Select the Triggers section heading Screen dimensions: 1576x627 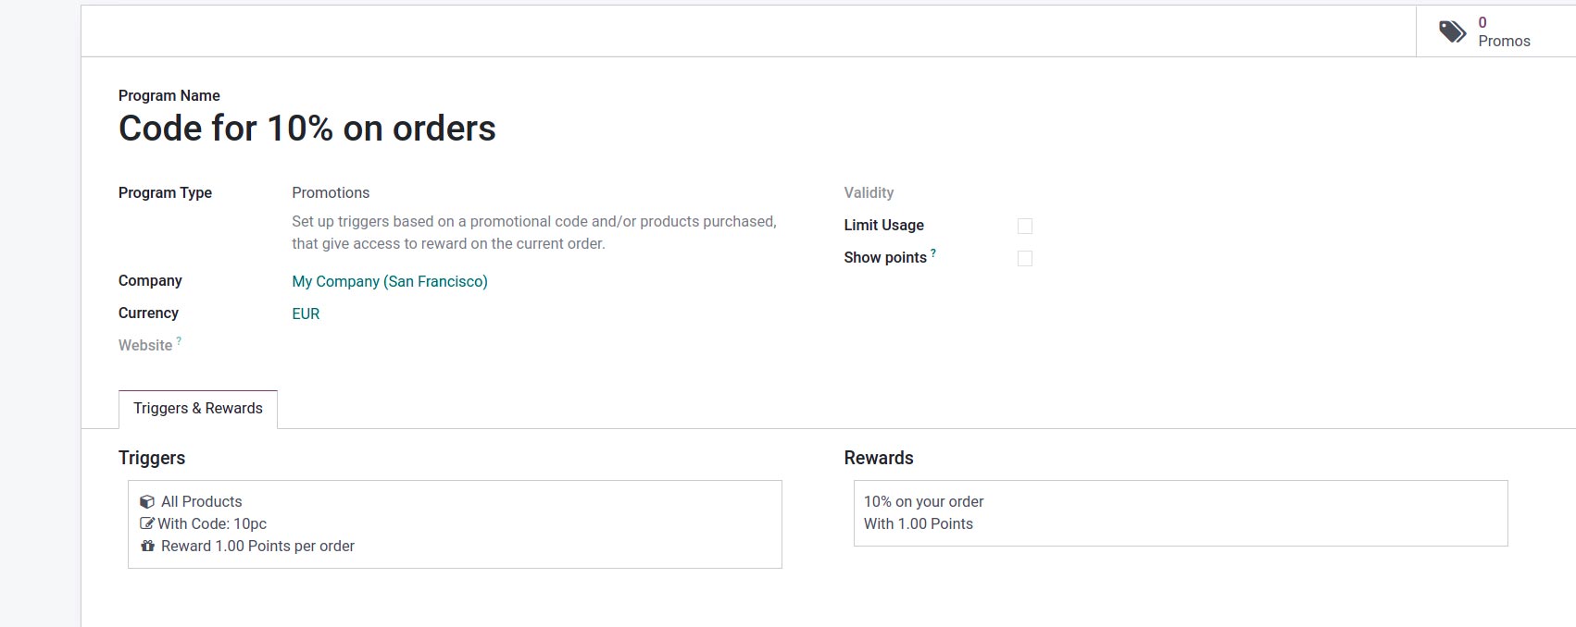151,457
